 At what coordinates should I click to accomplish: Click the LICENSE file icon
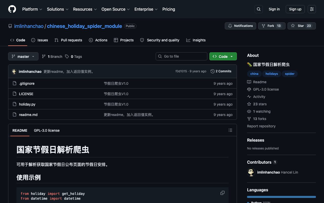[x=14, y=94]
